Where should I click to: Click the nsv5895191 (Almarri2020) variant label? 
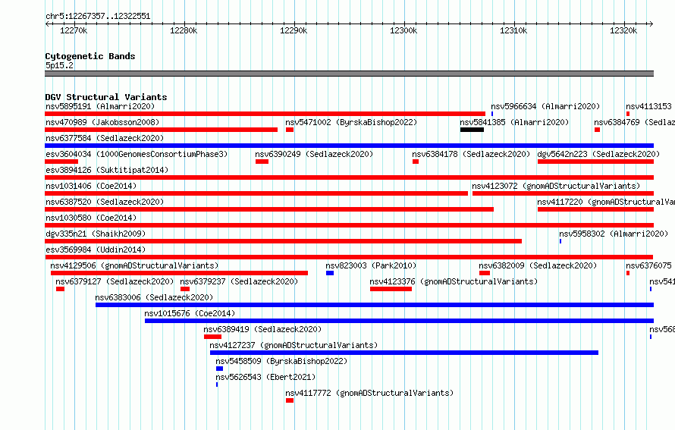pyautogui.click(x=100, y=106)
